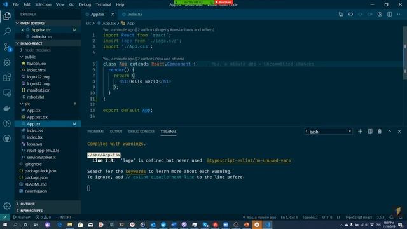
Task: Add a new terminal with plus icon
Action: pyautogui.click(x=360, y=132)
